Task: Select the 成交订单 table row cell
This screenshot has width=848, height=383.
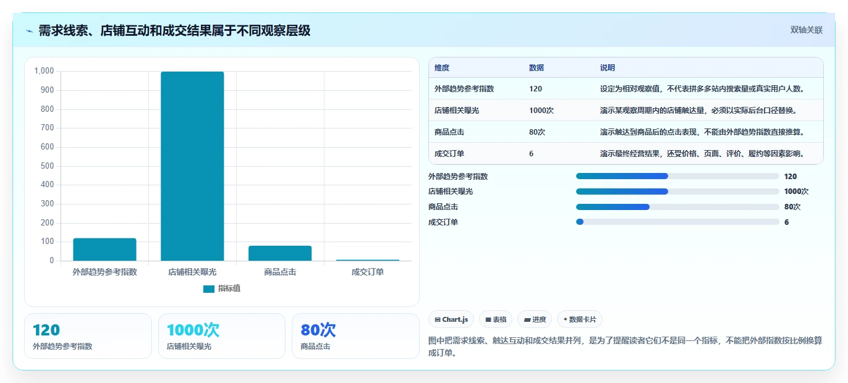Action: pos(449,154)
